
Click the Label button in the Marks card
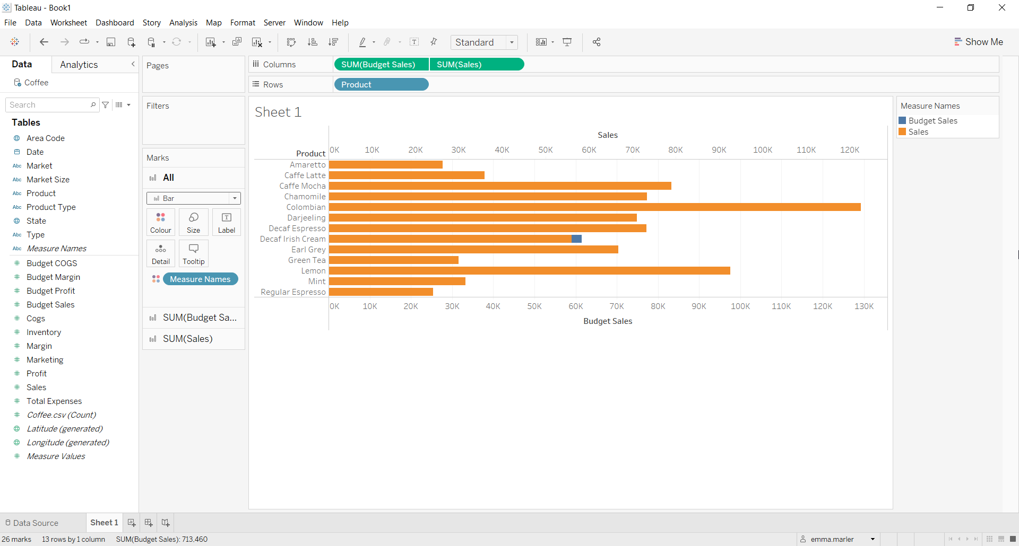tap(227, 222)
